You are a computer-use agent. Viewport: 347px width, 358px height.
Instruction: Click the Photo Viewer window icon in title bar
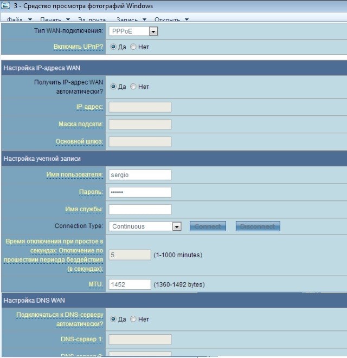pyautogui.click(x=7, y=6)
